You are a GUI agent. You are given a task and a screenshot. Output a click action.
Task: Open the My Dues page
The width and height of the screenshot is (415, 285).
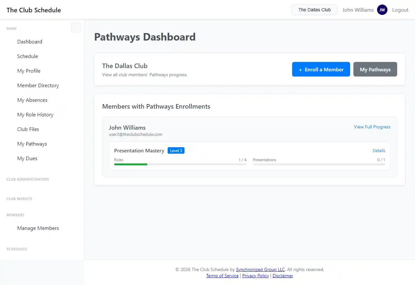(x=28, y=158)
